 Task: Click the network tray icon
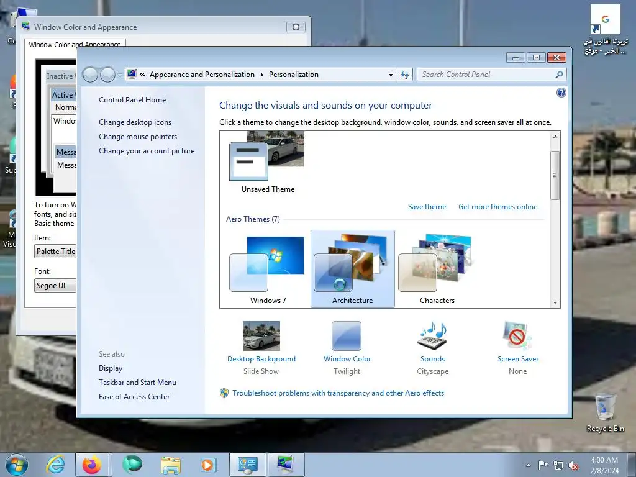coord(558,465)
